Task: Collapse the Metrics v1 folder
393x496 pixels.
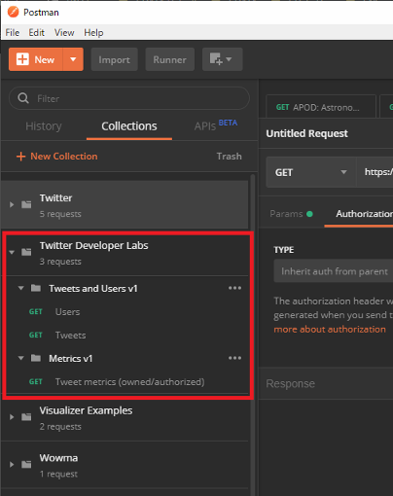Action: [21, 358]
